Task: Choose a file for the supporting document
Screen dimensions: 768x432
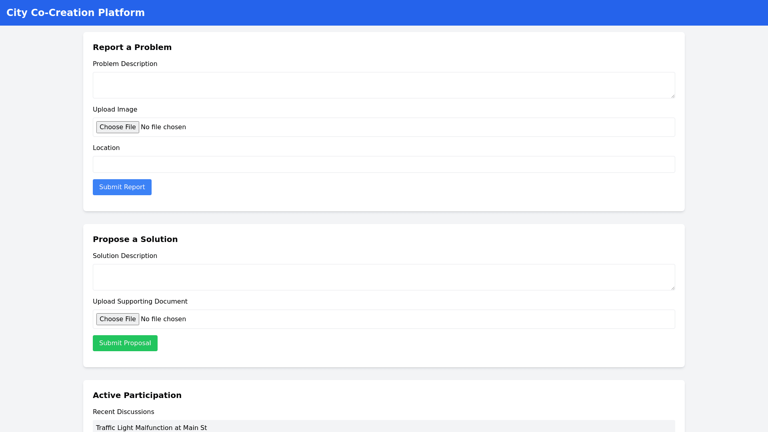Action: (x=118, y=319)
